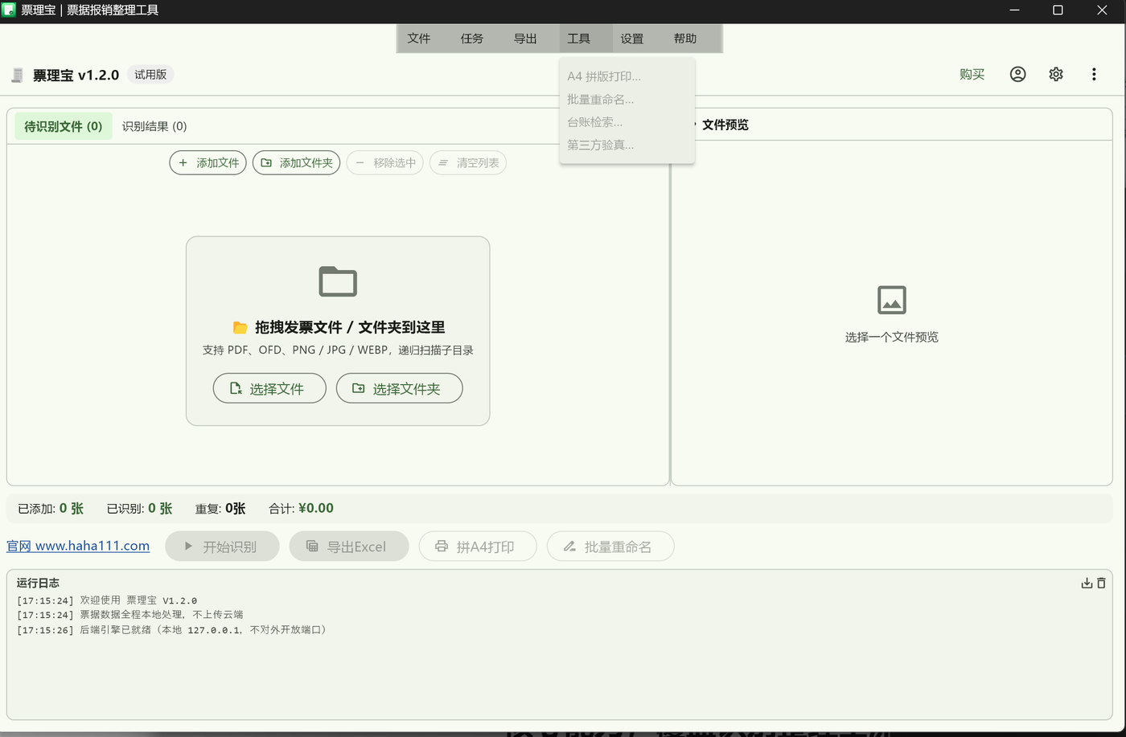Minimize the 票理宝 window
Screen dimensions: 1126x737
[x=1014, y=10]
